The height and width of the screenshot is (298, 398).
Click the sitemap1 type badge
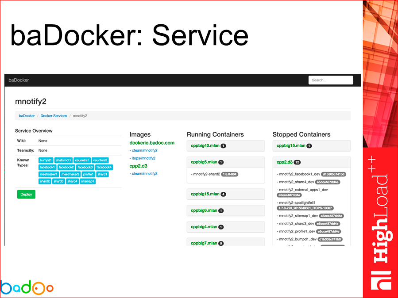pos(88,181)
